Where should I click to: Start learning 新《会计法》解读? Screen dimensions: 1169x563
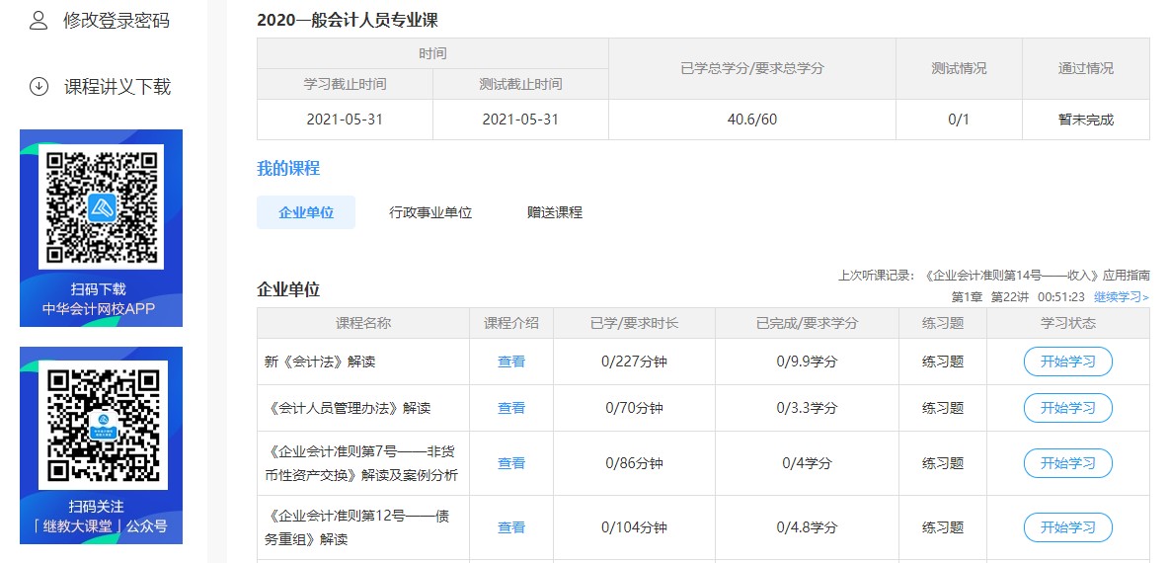[1067, 362]
